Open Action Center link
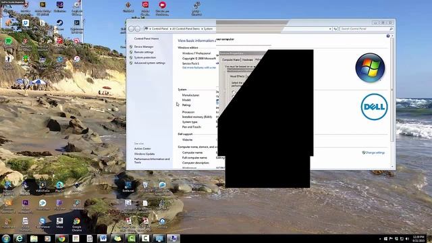The width and height of the screenshot is (432, 243). [x=142, y=148]
